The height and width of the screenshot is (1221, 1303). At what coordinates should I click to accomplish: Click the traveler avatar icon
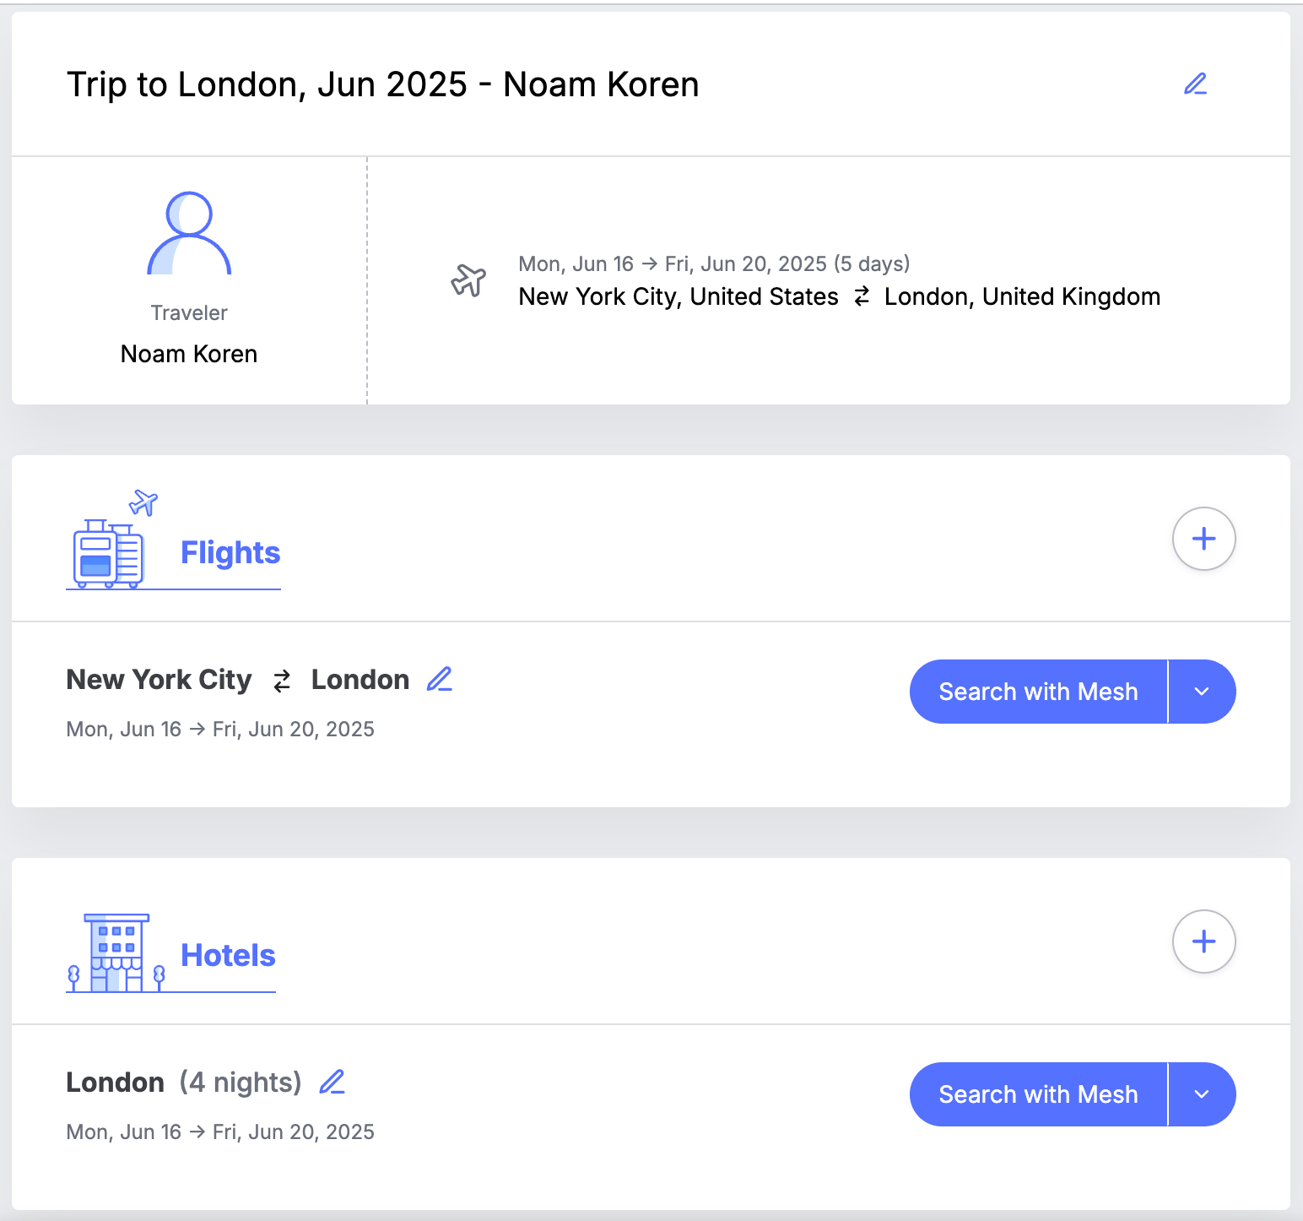click(x=189, y=233)
